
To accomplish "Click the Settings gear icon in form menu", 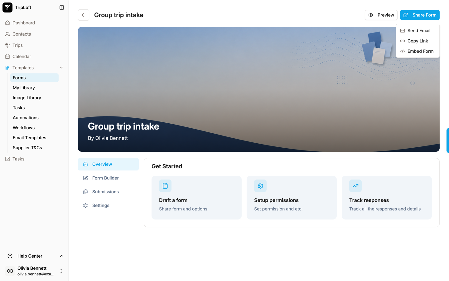I will (x=85, y=205).
